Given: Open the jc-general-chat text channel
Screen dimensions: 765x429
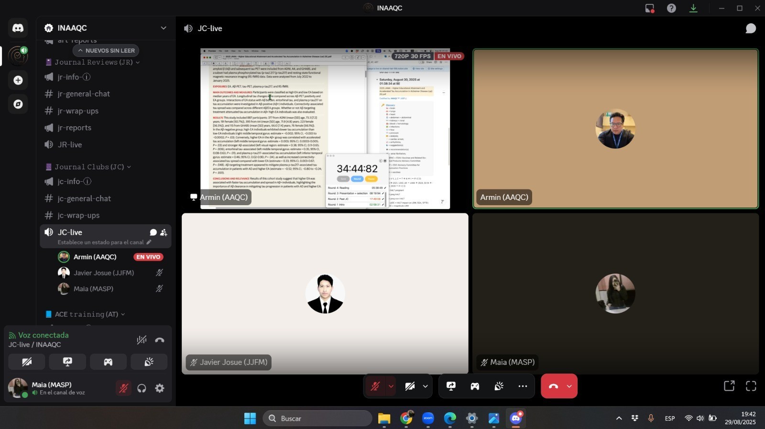Looking at the screenshot, I should pyautogui.click(x=84, y=198).
